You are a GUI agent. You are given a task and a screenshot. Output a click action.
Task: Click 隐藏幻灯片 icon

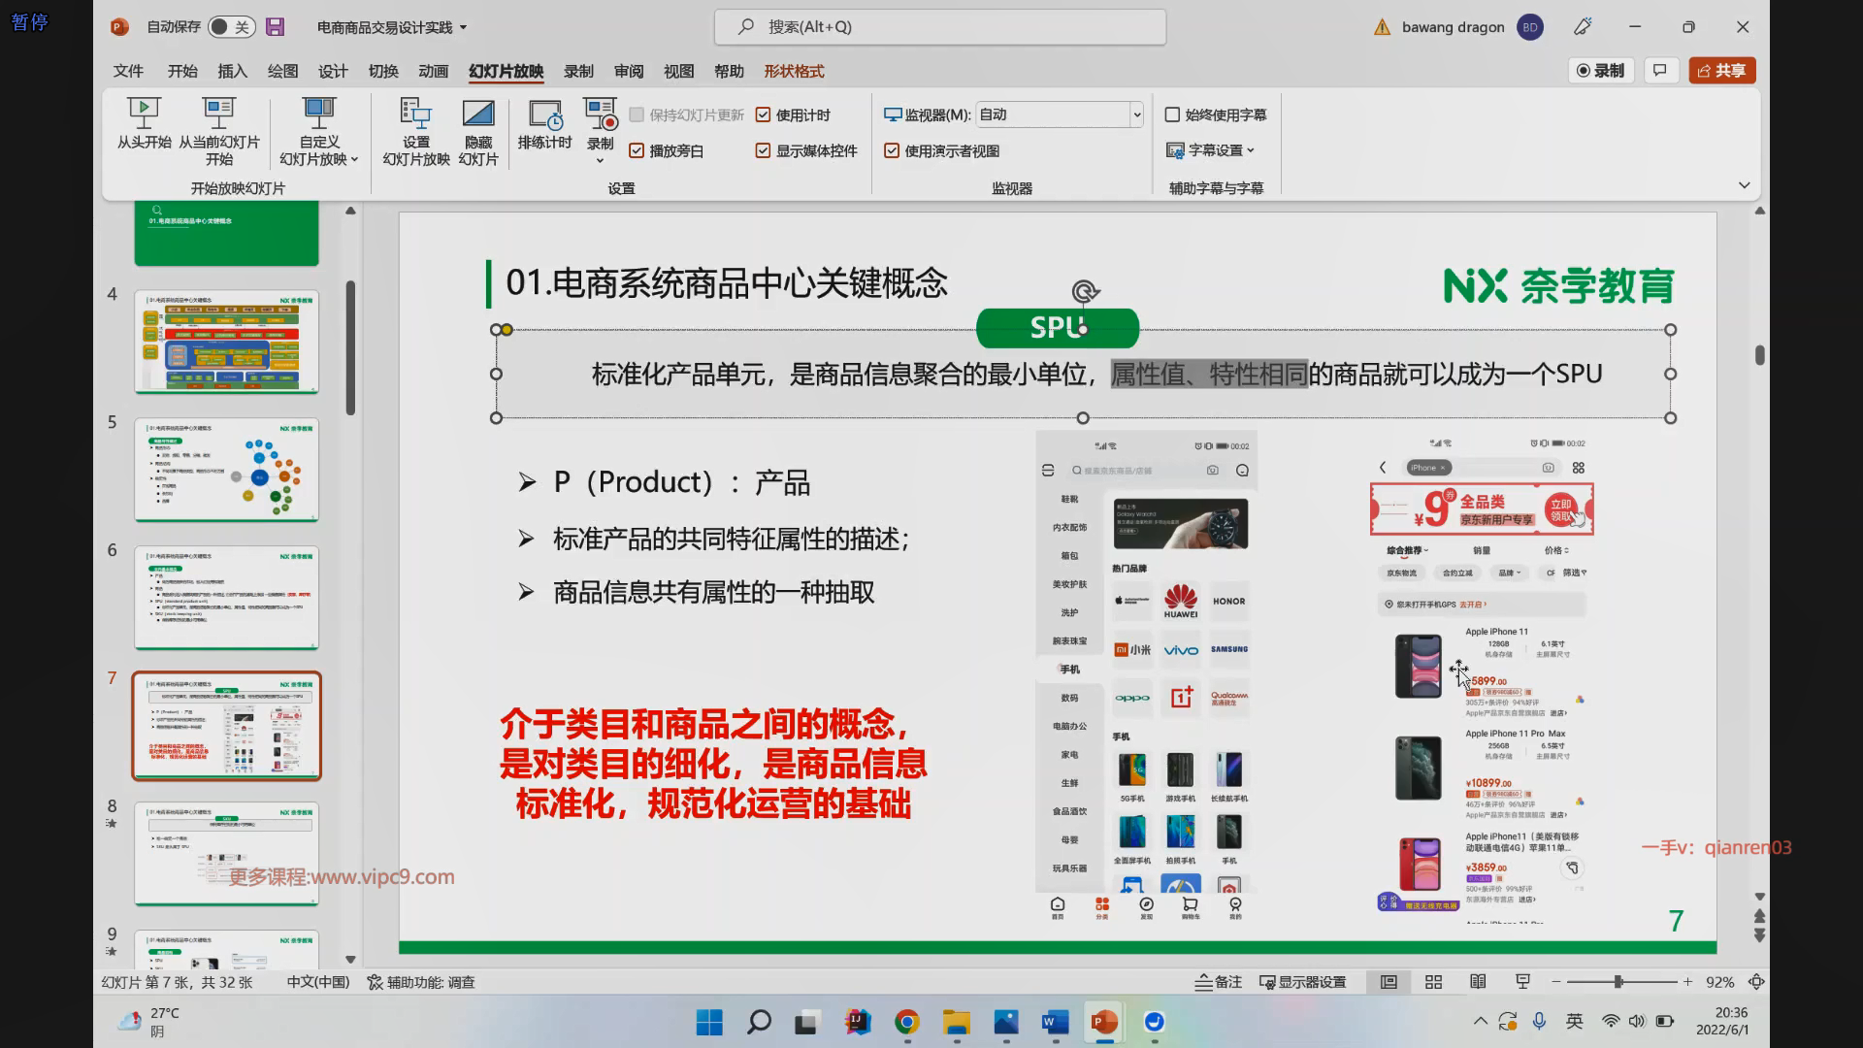pyautogui.click(x=477, y=114)
